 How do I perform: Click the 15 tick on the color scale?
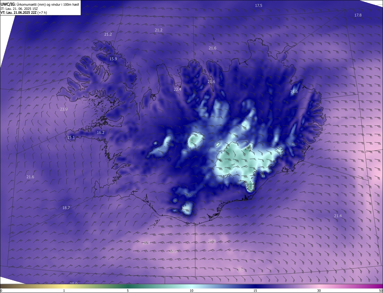[x=255, y=291]
